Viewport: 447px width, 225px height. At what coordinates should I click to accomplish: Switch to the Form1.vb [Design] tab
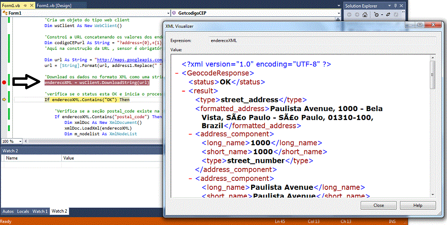pos(55,5)
